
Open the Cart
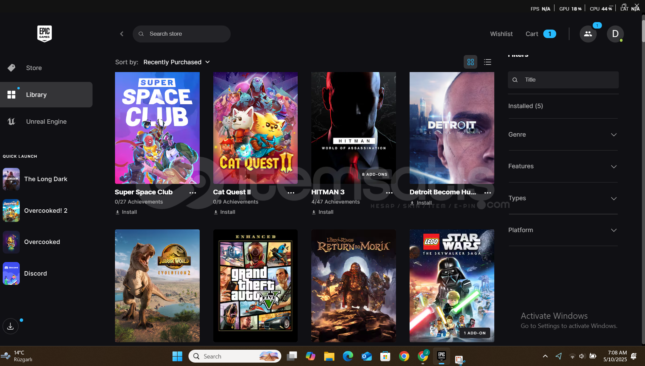pos(541,34)
